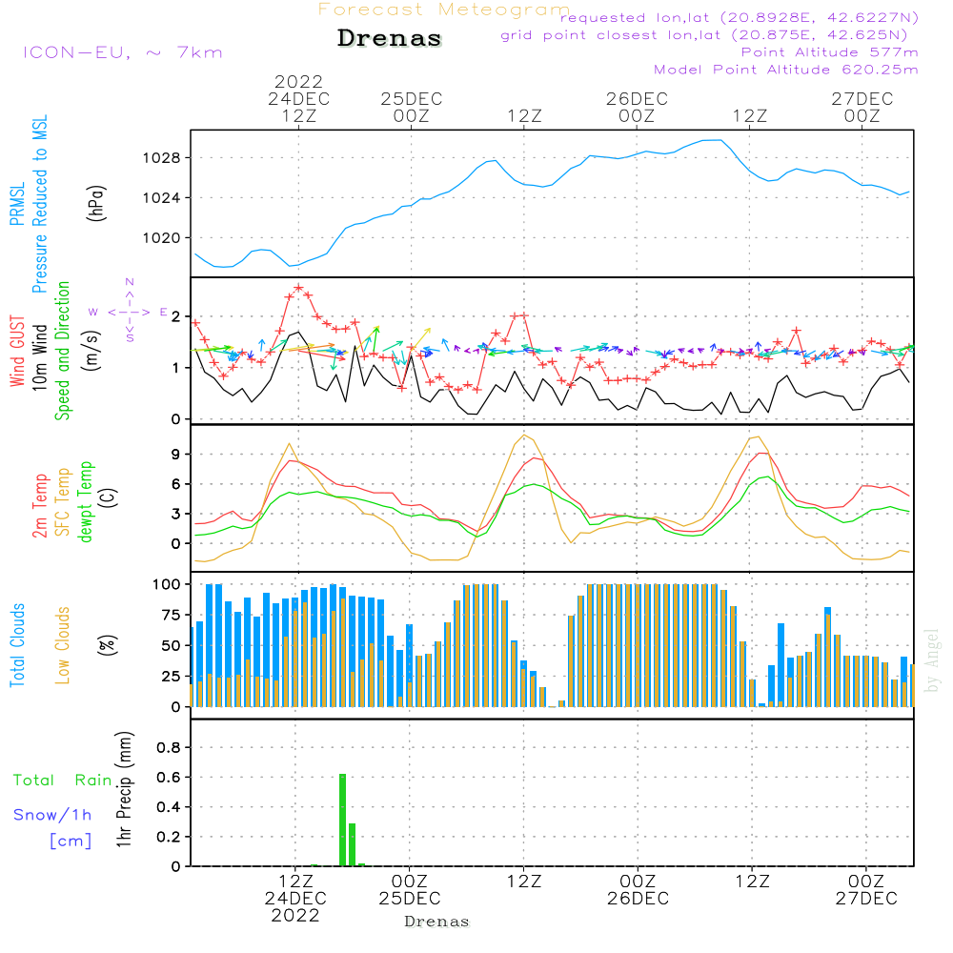
Task: Click the Forecast Meteogram heading
Action: tap(444, 10)
